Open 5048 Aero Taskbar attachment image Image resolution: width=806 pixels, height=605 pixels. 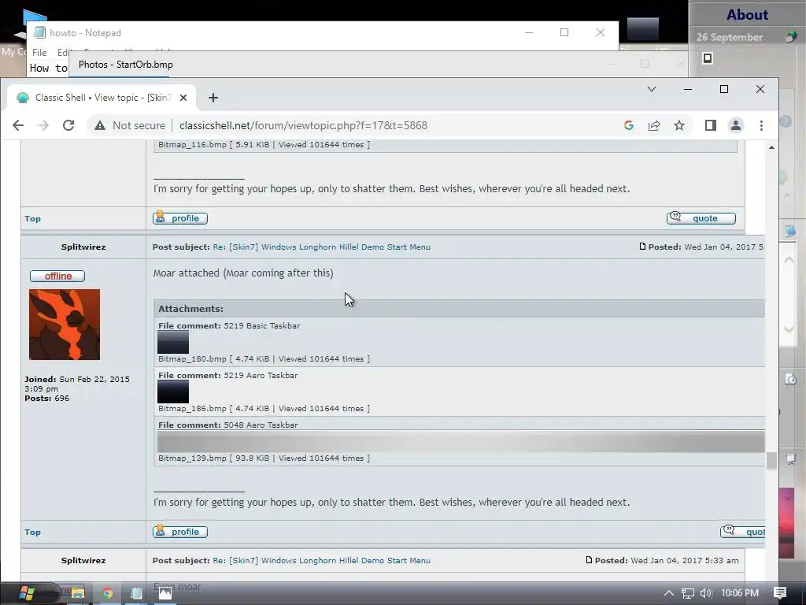coord(461,442)
